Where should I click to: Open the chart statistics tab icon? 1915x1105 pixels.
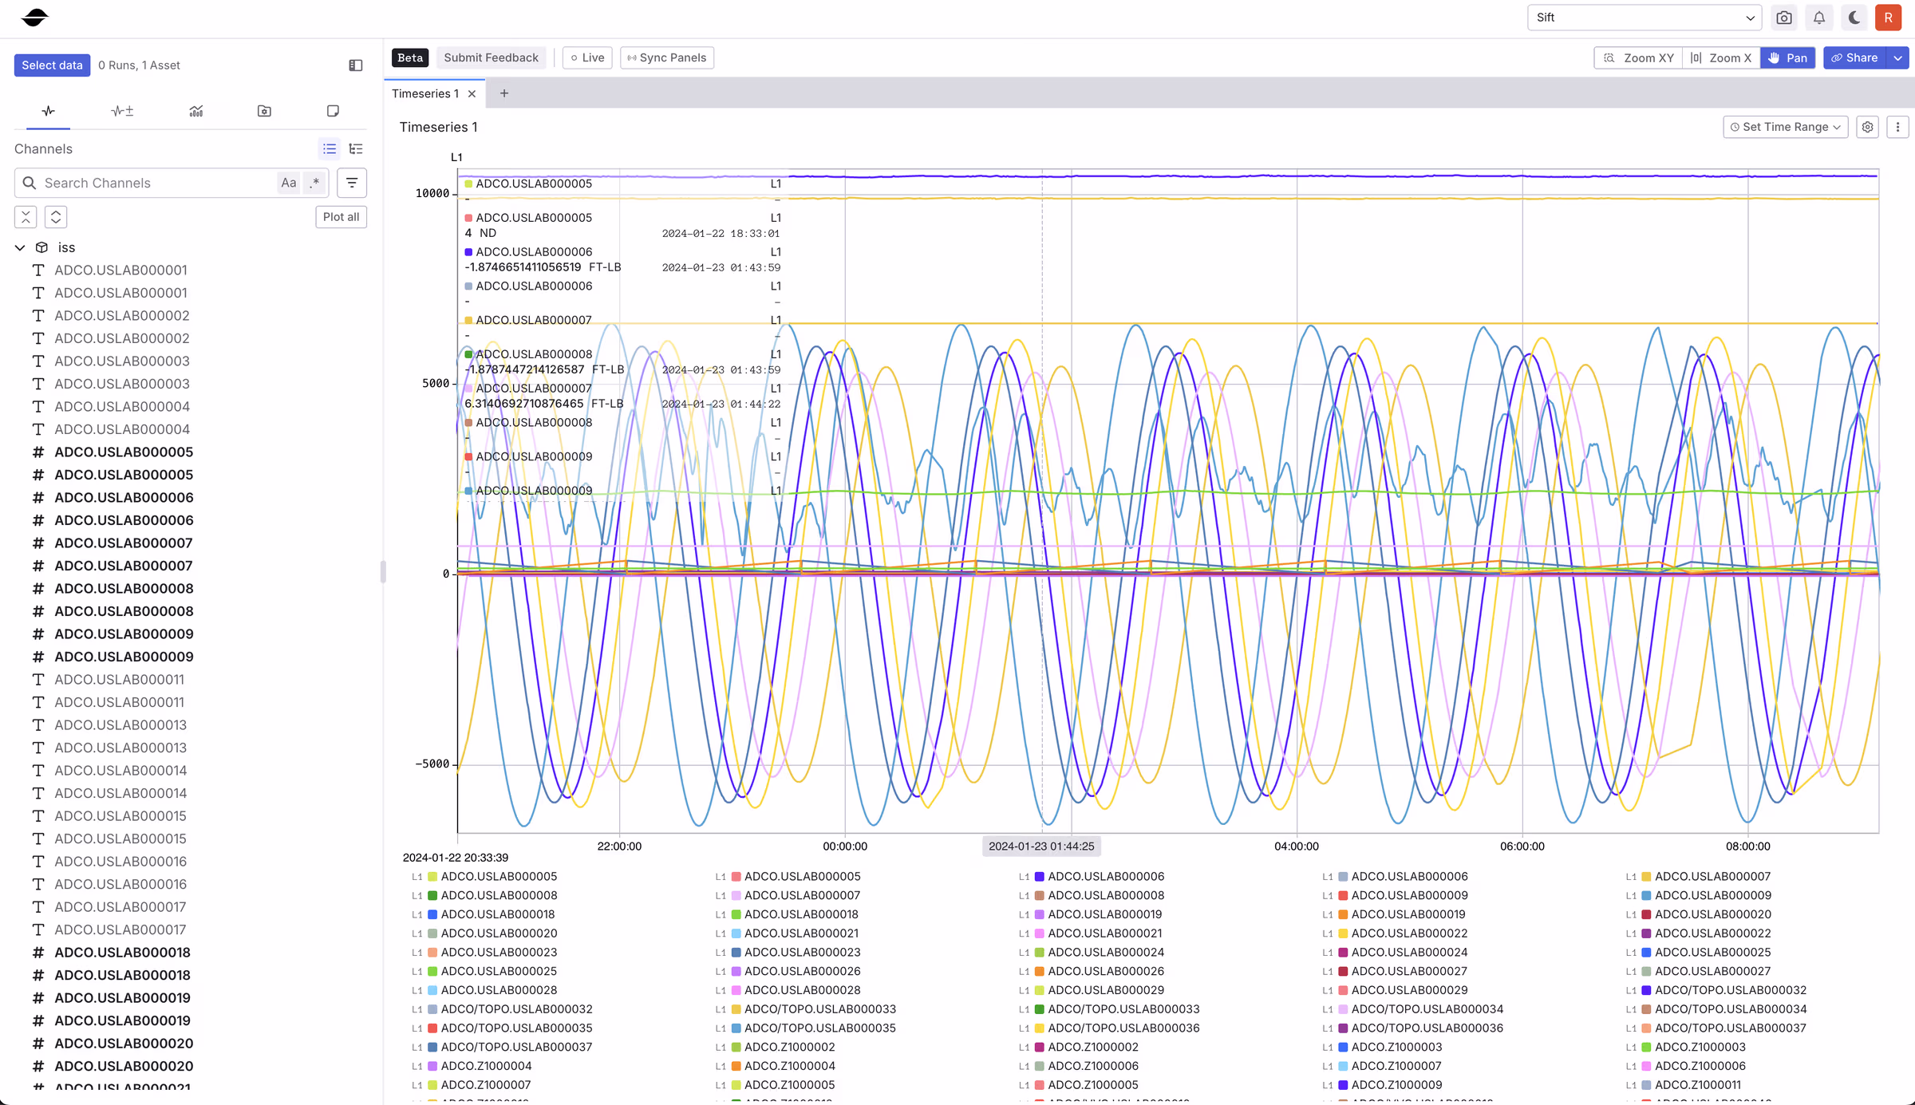tap(196, 111)
